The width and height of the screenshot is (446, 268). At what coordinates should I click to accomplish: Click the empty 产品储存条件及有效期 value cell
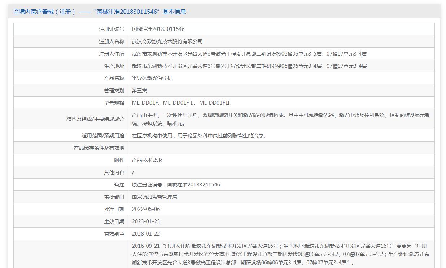pyautogui.click(x=281, y=148)
